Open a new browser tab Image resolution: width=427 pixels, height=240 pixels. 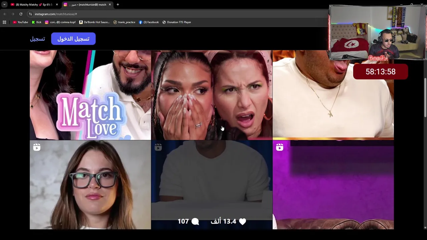(x=118, y=5)
